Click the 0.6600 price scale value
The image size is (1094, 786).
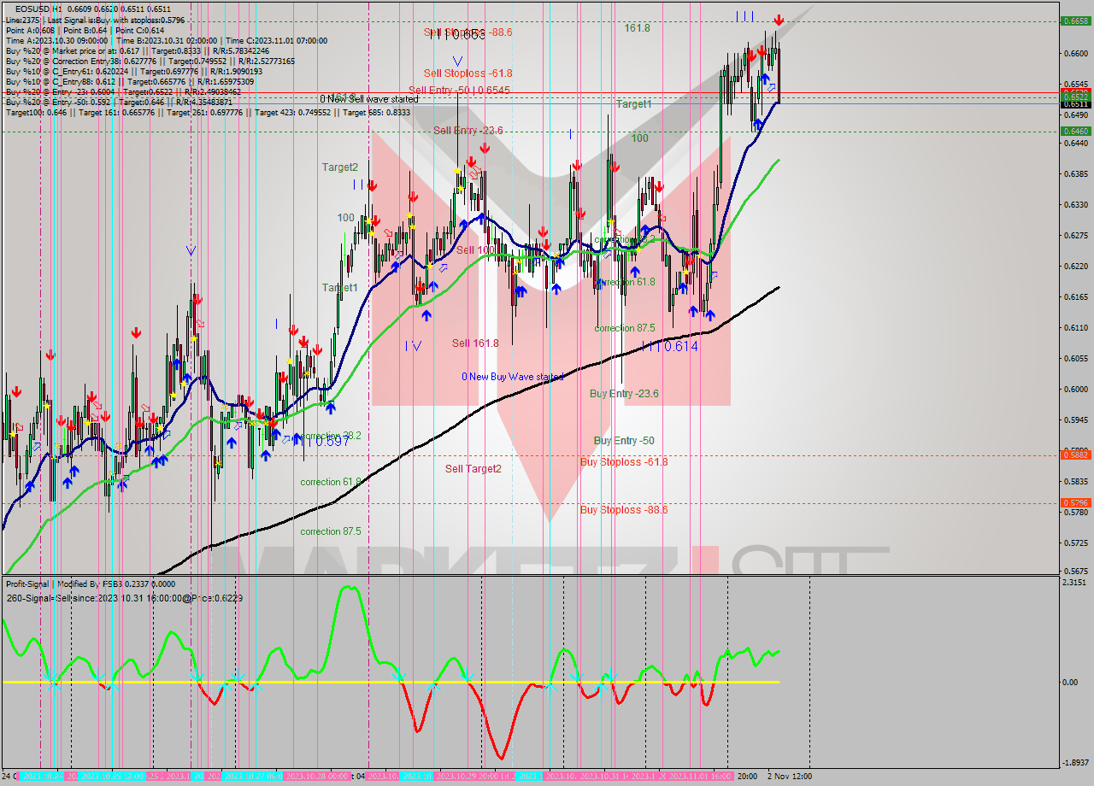pos(1074,53)
